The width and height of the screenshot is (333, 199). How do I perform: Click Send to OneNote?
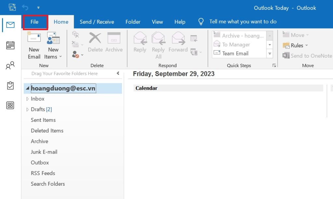point(307,56)
